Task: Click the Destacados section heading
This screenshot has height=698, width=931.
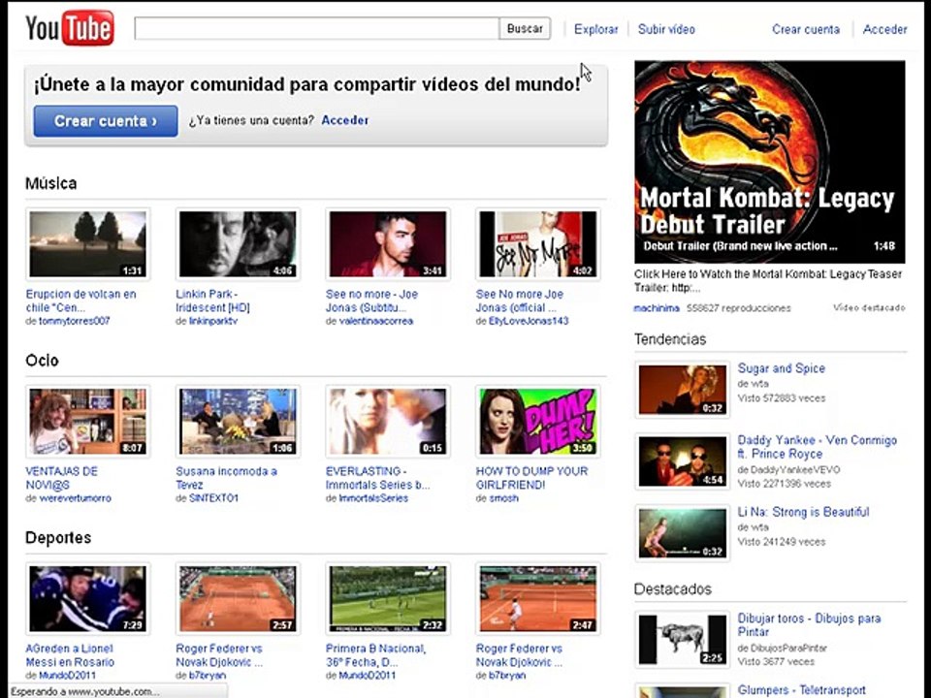Action: pos(673,589)
